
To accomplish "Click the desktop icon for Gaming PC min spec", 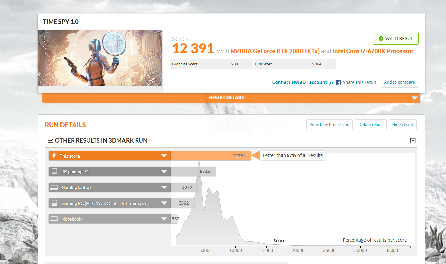I will (x=54, y=203).
